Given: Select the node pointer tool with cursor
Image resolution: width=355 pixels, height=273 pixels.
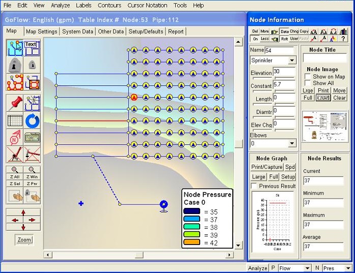Looking at the screenshot, I should click(15, 48).
